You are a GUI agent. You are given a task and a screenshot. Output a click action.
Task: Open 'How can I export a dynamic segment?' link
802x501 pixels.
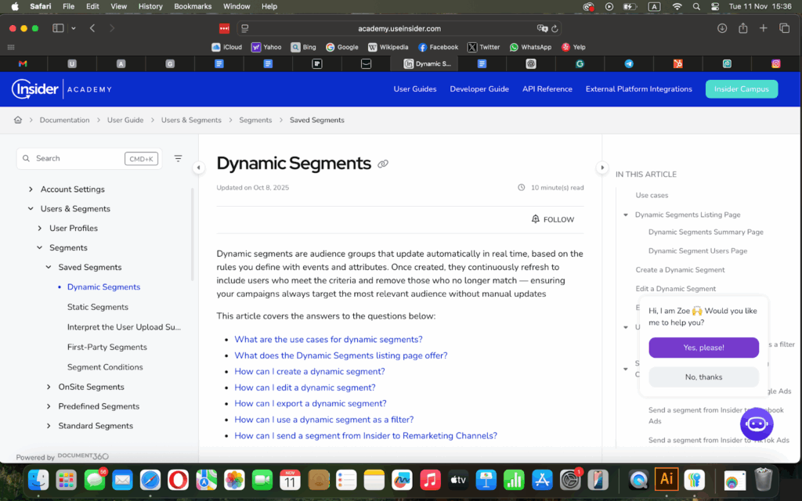(x=310, y=403)
